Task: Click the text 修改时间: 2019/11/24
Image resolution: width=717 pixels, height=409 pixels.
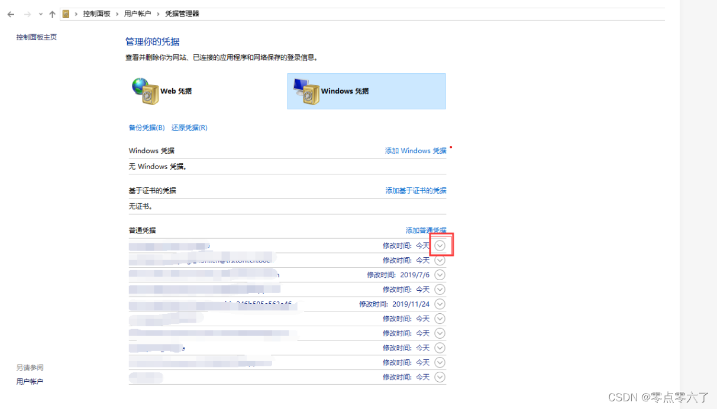Action: point(395,304)
